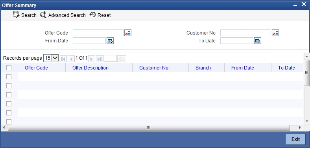The image size is (310, 148).
Task: Open the Customer No list of values icon
Action: pyautogui.click(x=275, y=33)
